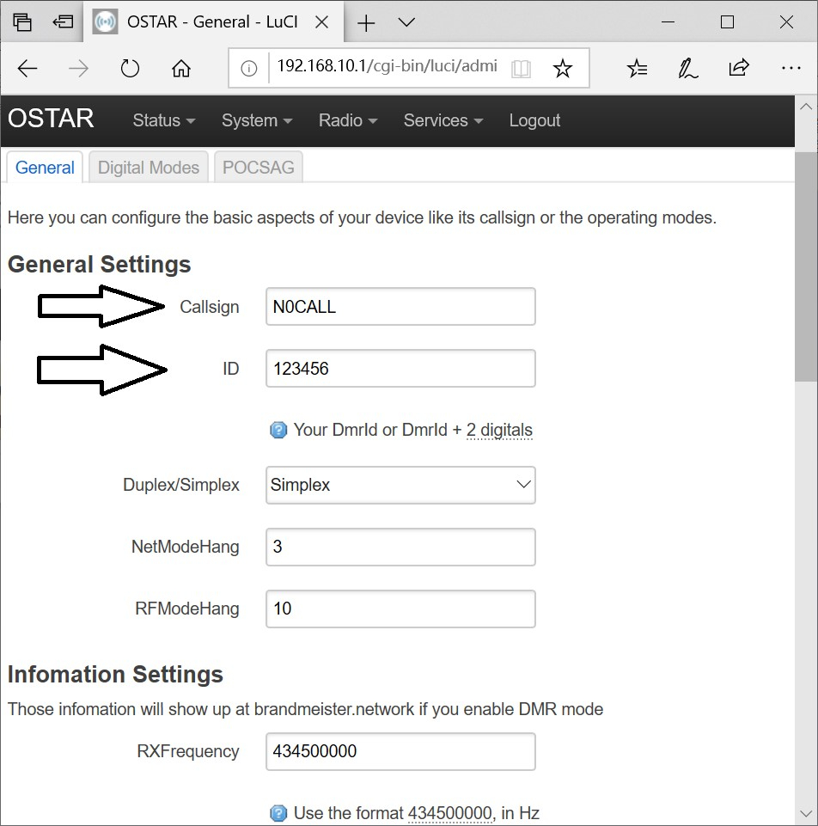Open the Favorites hub icon
Image resolution: width=818 pixels, height=826 pixels.
(637, 69)
